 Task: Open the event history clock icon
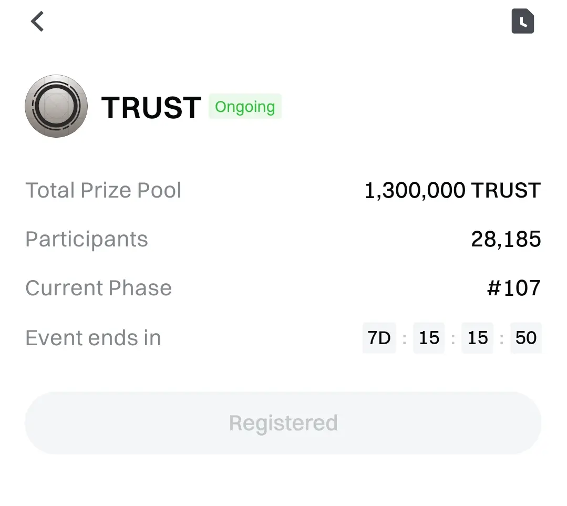pyautogui.click(x=522, y=22)
